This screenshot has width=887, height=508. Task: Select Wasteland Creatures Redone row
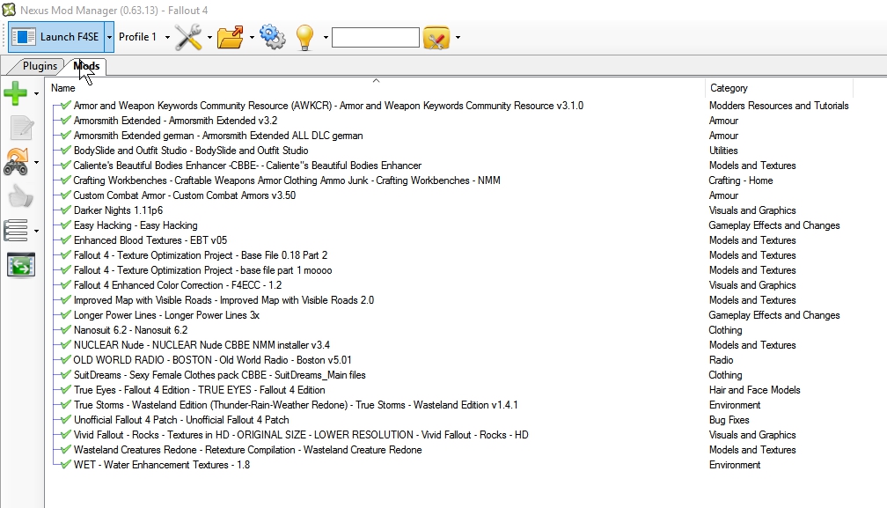tap(248, 450)
